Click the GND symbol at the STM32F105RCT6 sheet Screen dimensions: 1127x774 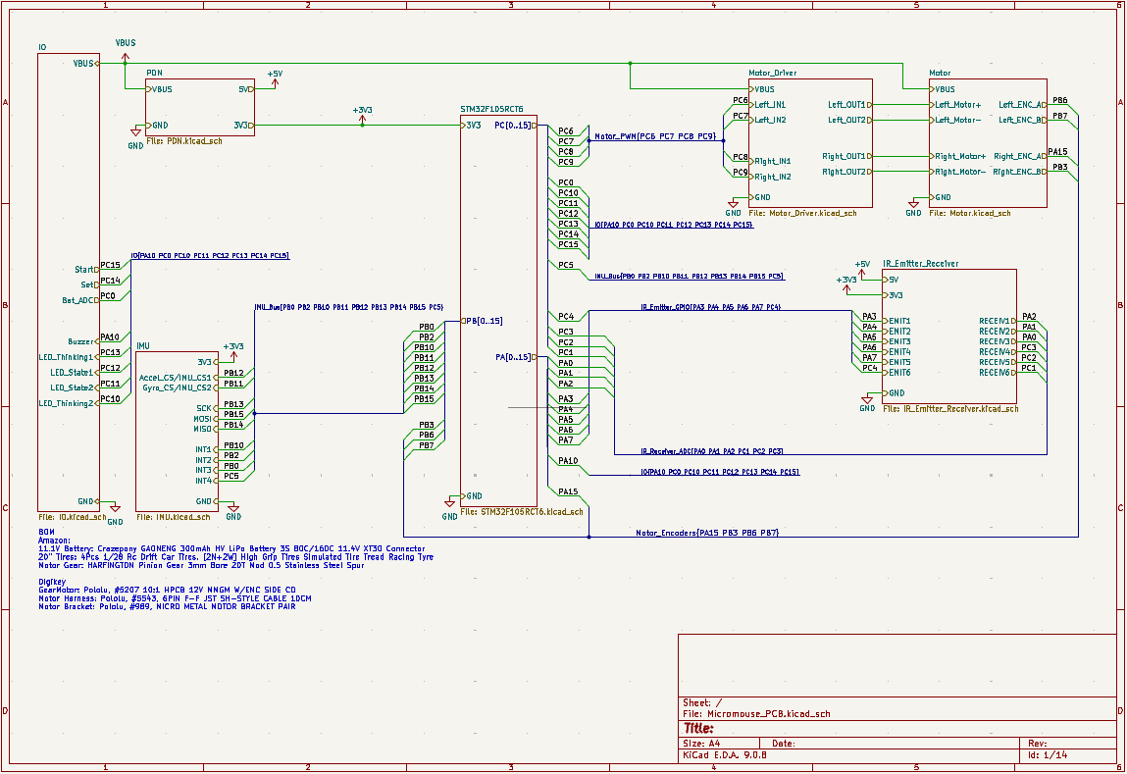450,506
